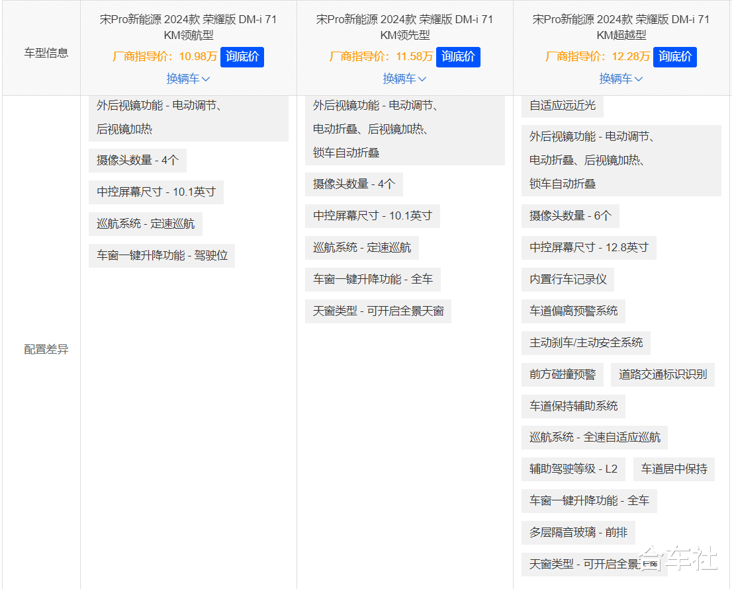
Task: Click 巡航系统 - 定速巡航 in the 领航型 column
Action: [146, 224]
